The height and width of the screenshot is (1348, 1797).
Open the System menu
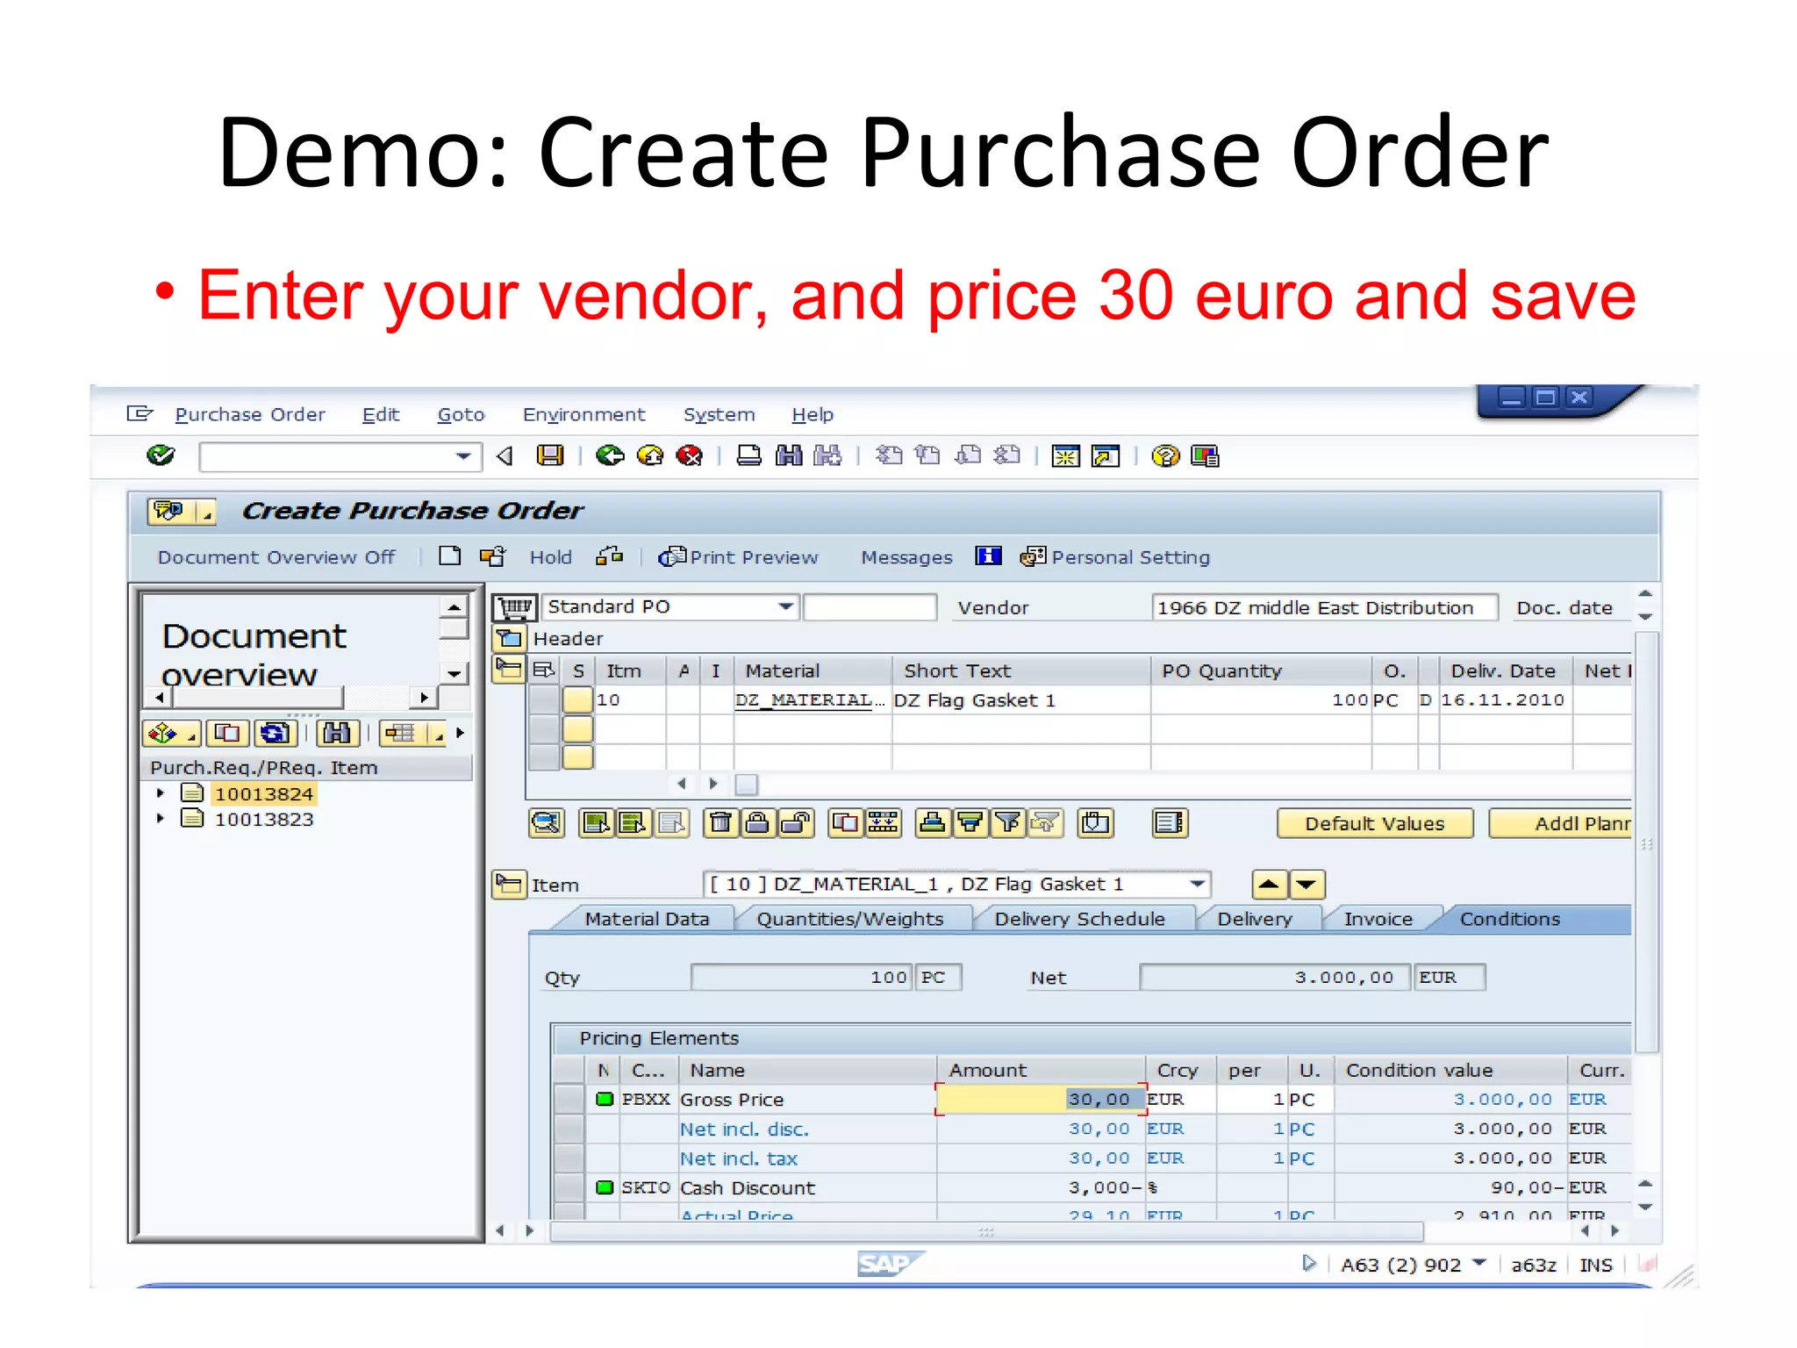pos(719,414)
